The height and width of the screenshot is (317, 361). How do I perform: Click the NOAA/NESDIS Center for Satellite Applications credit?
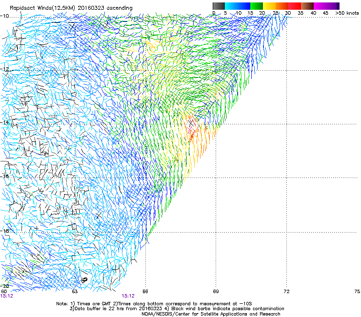coord(211,314)
